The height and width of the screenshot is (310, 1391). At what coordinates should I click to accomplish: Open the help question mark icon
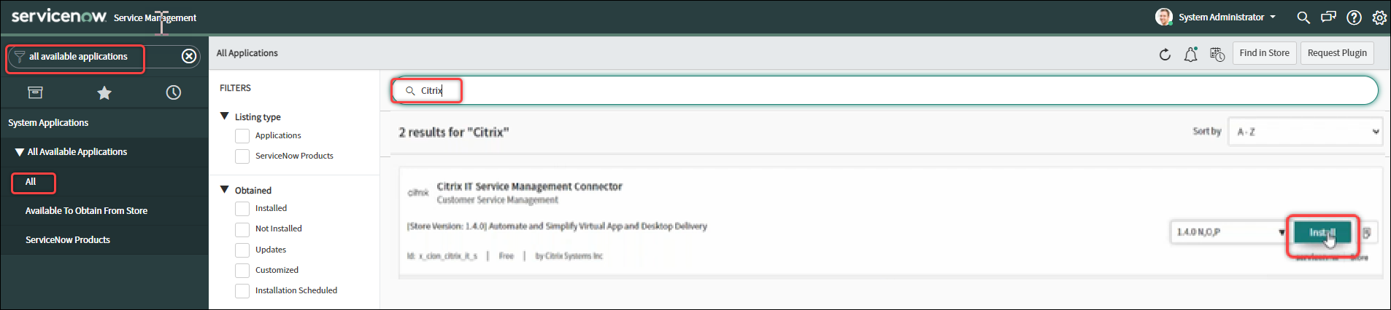[x=1354, y=17]
